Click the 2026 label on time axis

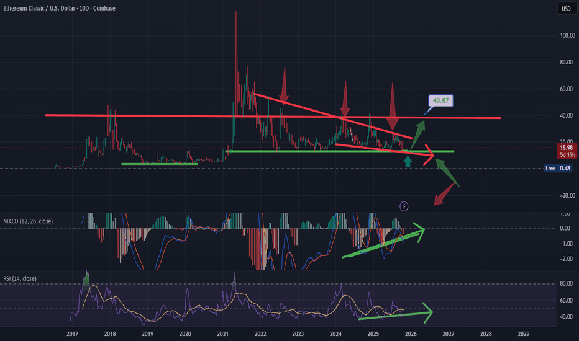411,334
